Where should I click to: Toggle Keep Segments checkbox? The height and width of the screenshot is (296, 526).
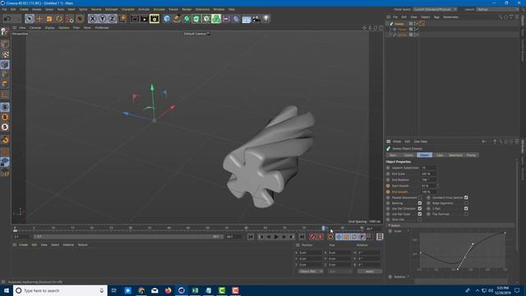click(x=466, y=203)
